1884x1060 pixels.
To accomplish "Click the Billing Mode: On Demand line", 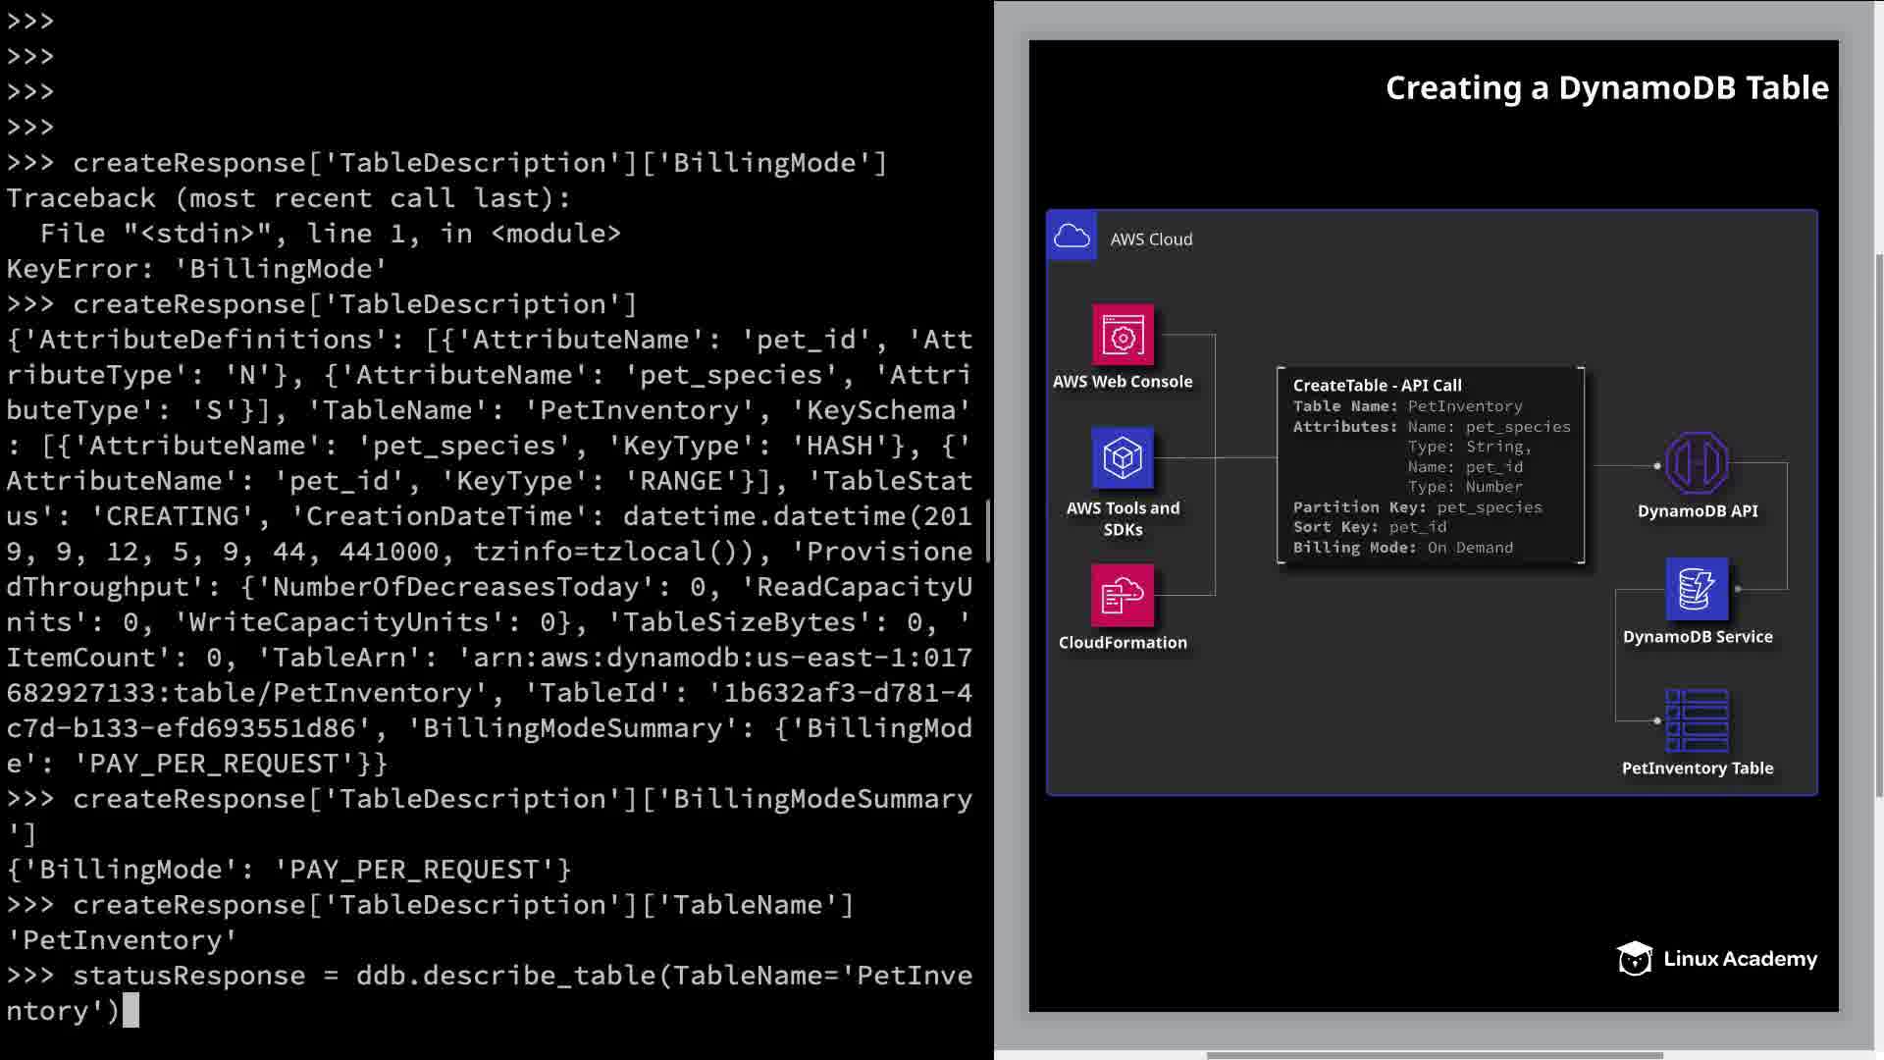I will [1402, 548].
